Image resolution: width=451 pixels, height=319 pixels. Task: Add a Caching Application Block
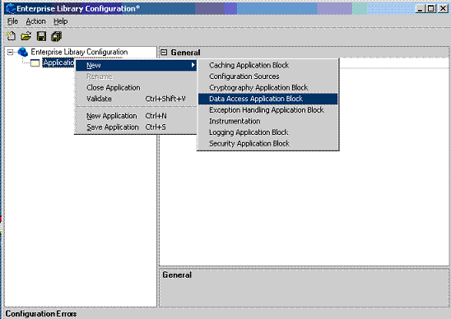267,65
